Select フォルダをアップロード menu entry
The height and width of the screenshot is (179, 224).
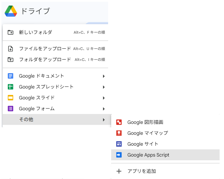click(x=56, y=60)
